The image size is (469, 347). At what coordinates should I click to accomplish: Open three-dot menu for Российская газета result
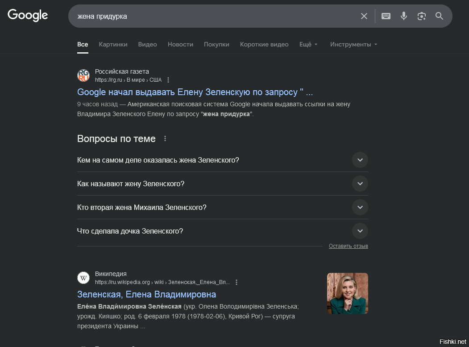tap(168, 80)
